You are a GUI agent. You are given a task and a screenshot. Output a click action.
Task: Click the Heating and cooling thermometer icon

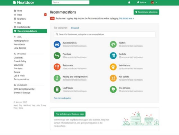click(x=57, y=78)
